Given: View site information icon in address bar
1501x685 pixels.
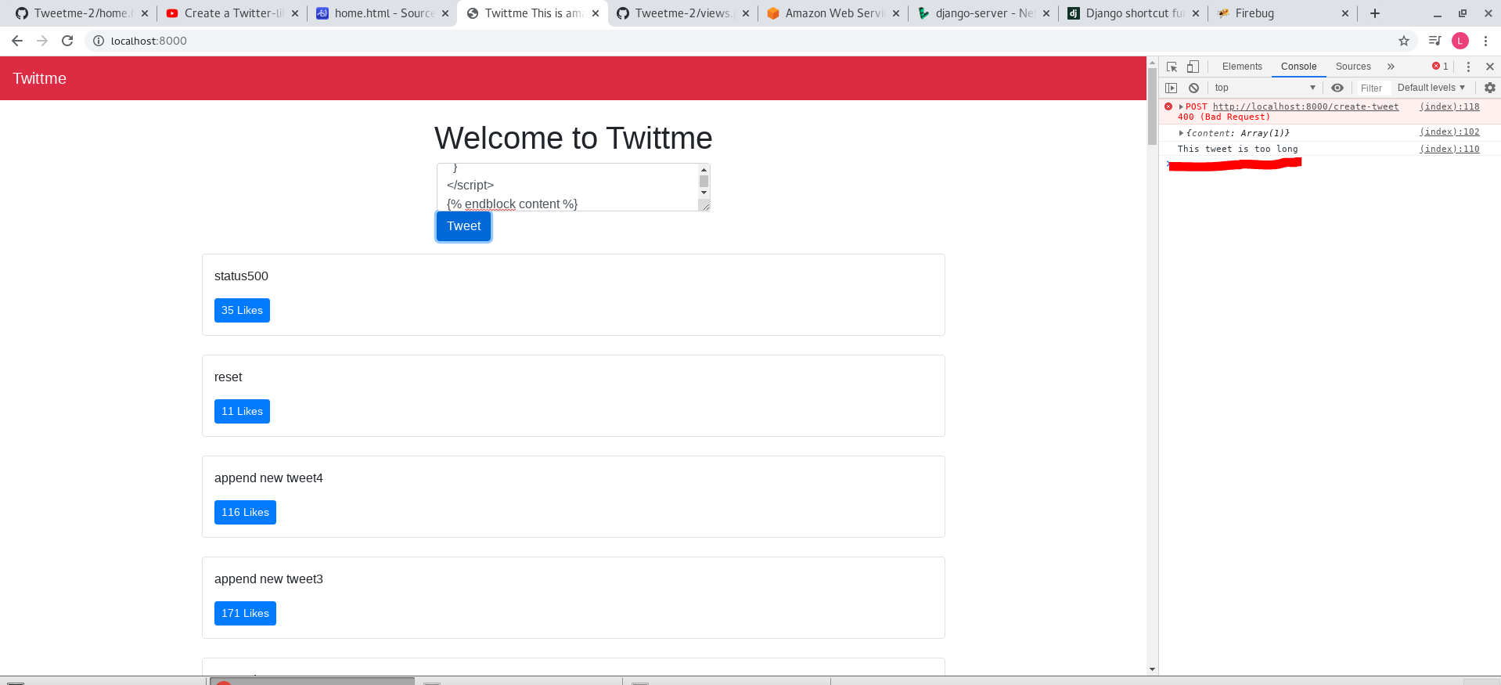Looking at the screenshot, I should (99, 41).
